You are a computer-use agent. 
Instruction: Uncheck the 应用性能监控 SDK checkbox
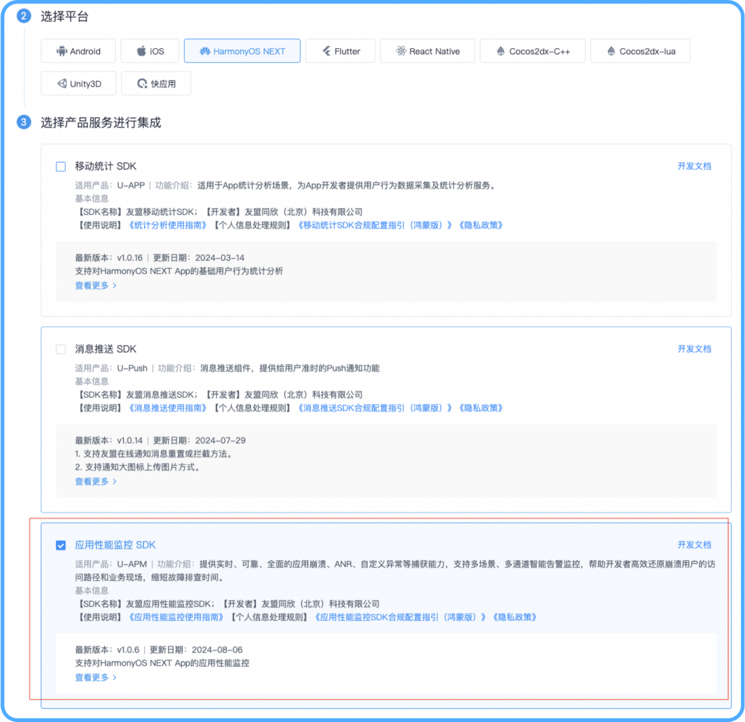[x=61, y=546]
